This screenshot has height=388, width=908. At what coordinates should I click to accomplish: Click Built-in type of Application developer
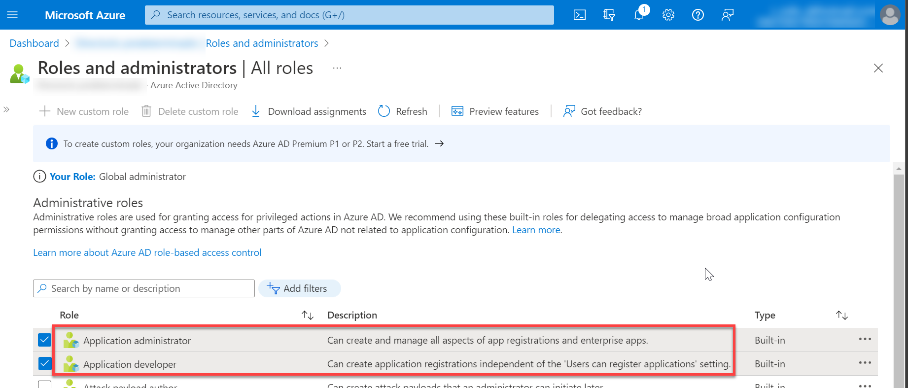click(x=769, y=364)
